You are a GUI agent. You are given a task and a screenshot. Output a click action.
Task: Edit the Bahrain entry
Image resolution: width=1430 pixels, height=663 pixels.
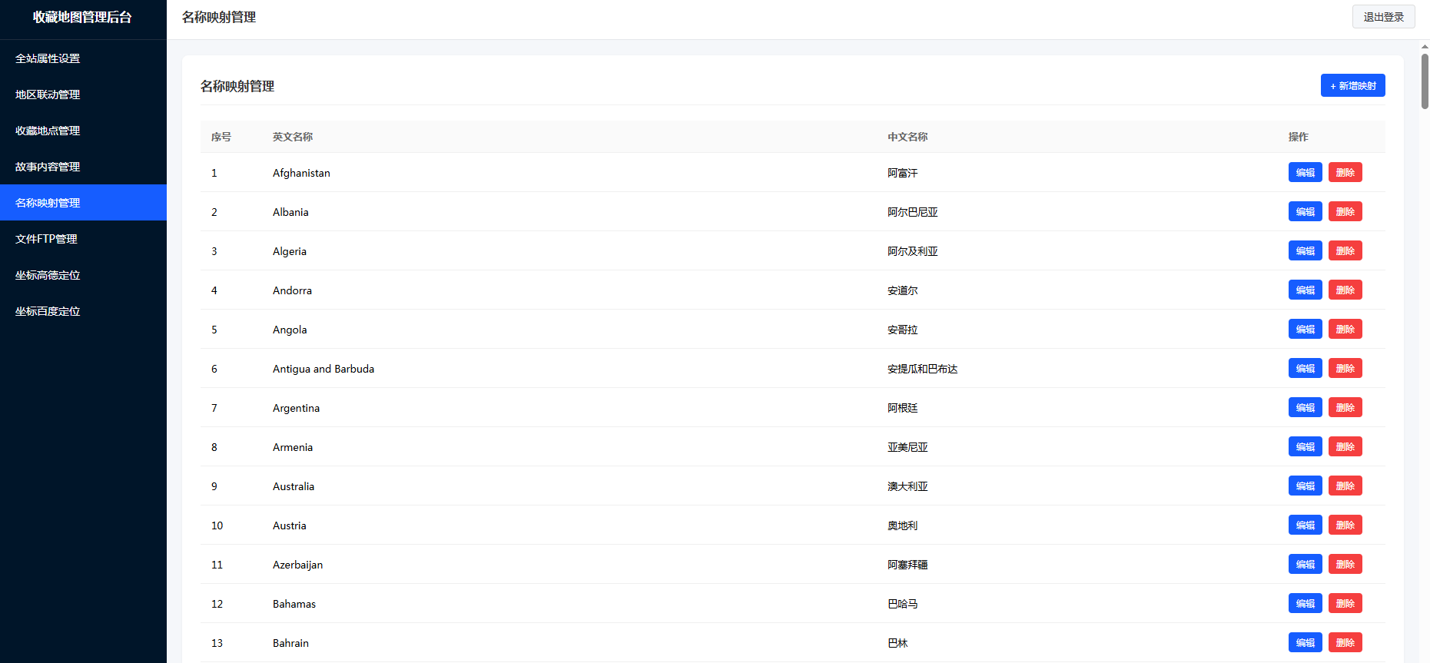click(x=1305, y=642)
